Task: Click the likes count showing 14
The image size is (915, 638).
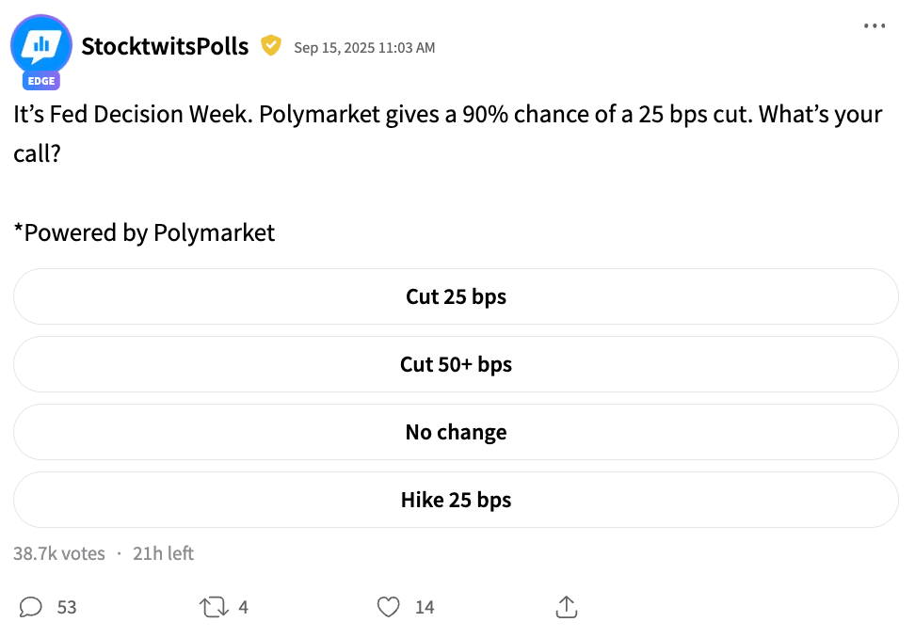Action: click(x=425, y=607)
